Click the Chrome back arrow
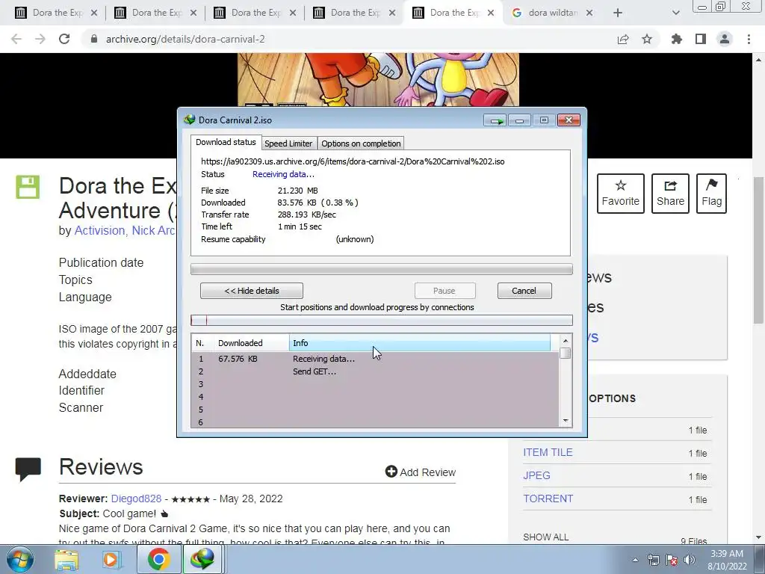Image resolution: width=765 pixels, height=574 pixels. (16, 39)
